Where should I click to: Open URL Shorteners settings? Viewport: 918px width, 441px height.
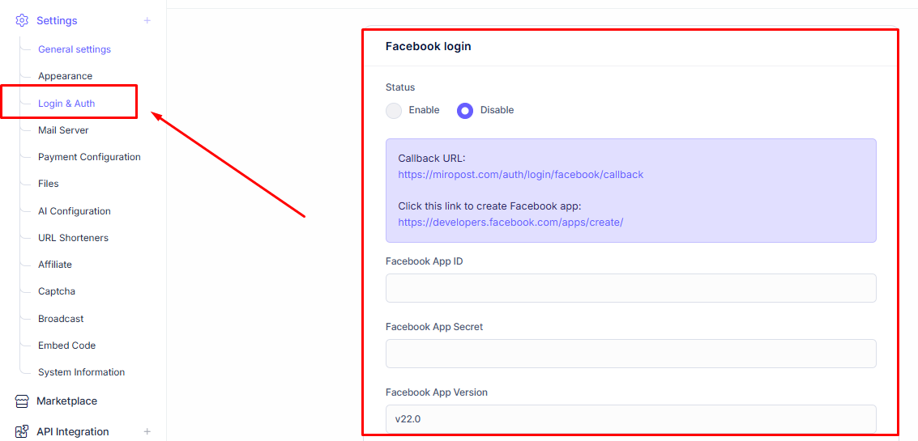click(x=73, y=237)
